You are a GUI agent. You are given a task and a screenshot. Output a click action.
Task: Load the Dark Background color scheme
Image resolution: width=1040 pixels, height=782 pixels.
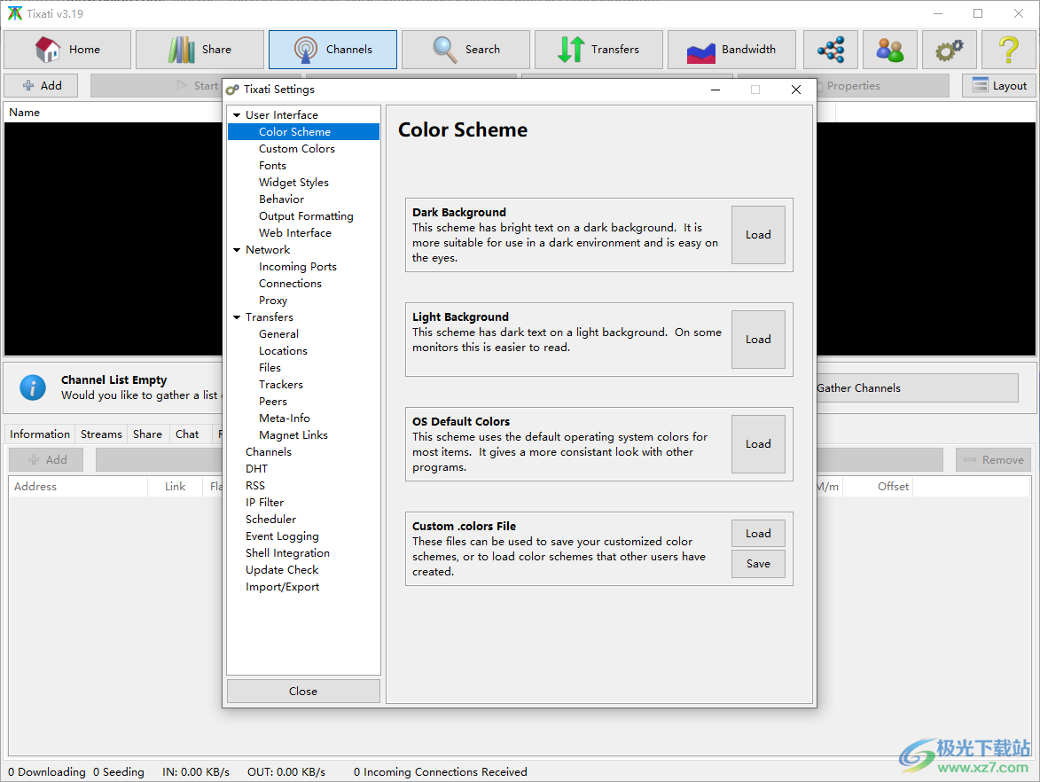pos(758,235)
